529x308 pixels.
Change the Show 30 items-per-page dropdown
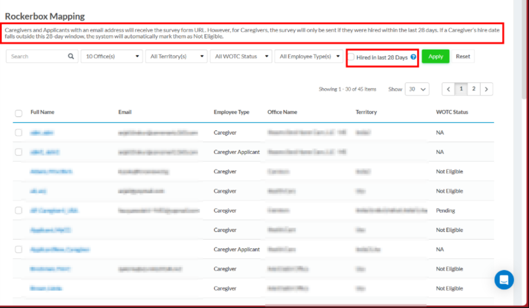417,89
